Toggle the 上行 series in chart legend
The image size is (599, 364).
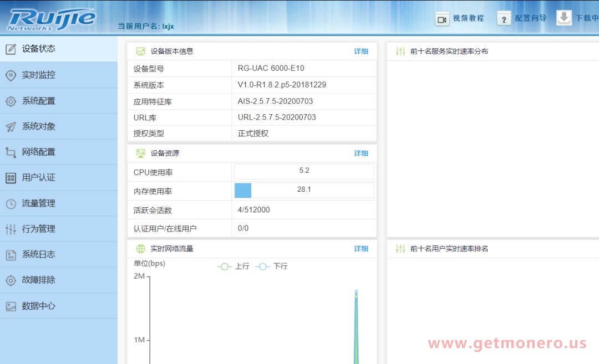click(x=233, y=266)
